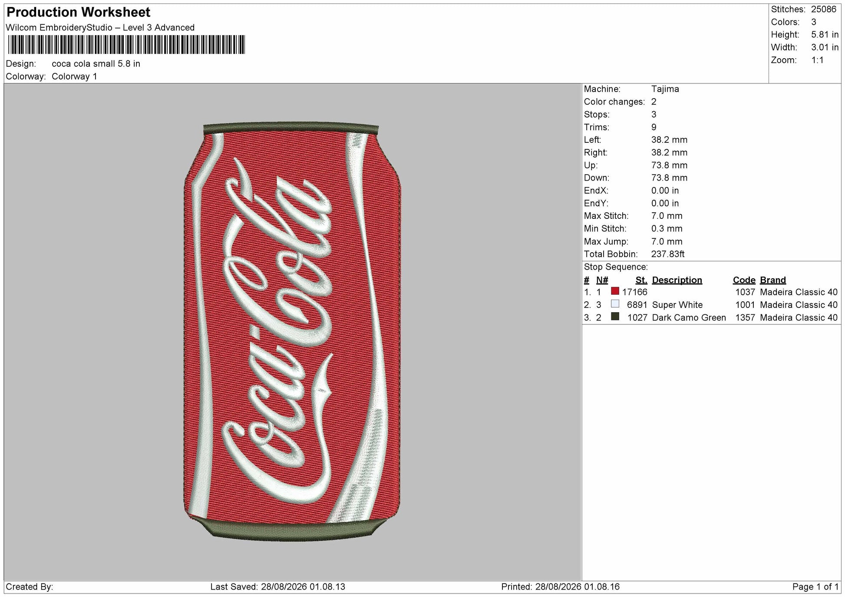The width and height of the screenshot is (845, 597).
Task: Click the Width value "3.01 in"
Action: pos(825,47)
